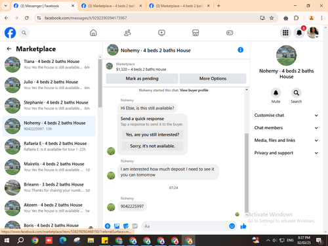Open View buyer profile link
328x246 pixels.
tap(194, 91)
